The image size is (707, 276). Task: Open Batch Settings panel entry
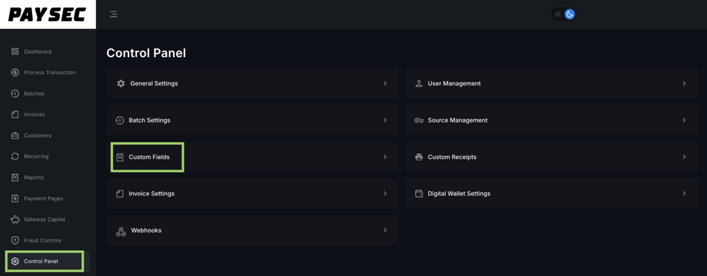click(x=149, y=120)
